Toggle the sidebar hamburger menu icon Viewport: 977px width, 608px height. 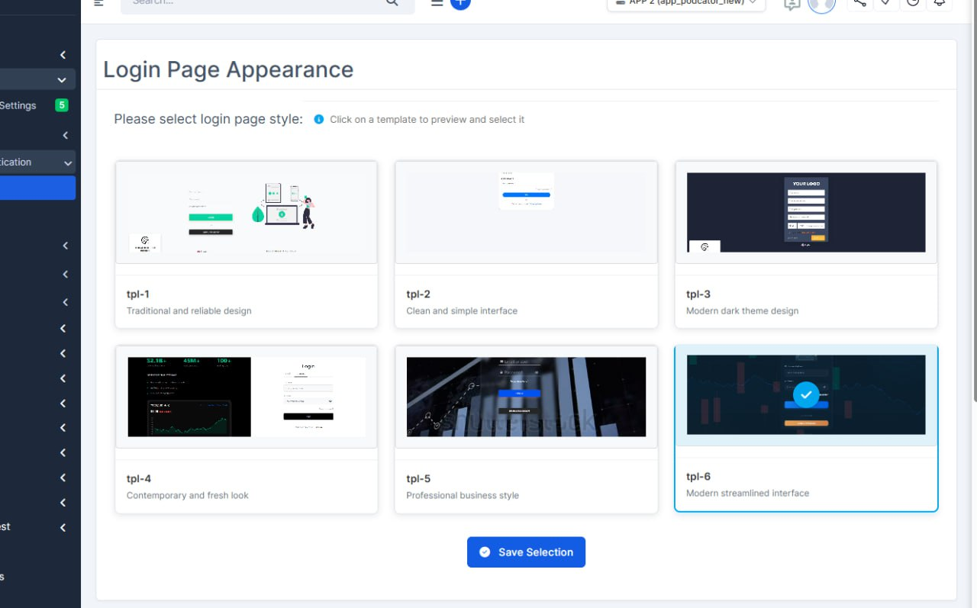tap(98, 3)
